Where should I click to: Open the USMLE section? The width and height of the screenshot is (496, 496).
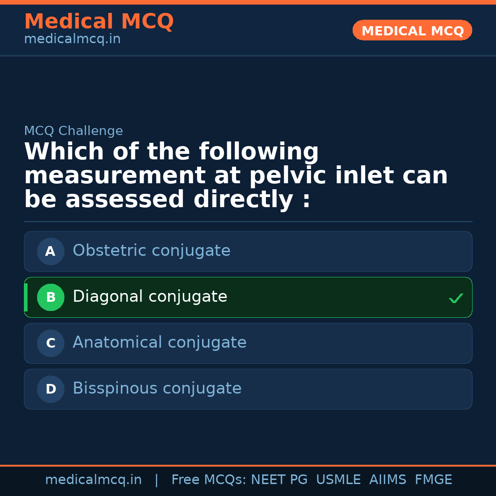point(338,479)
